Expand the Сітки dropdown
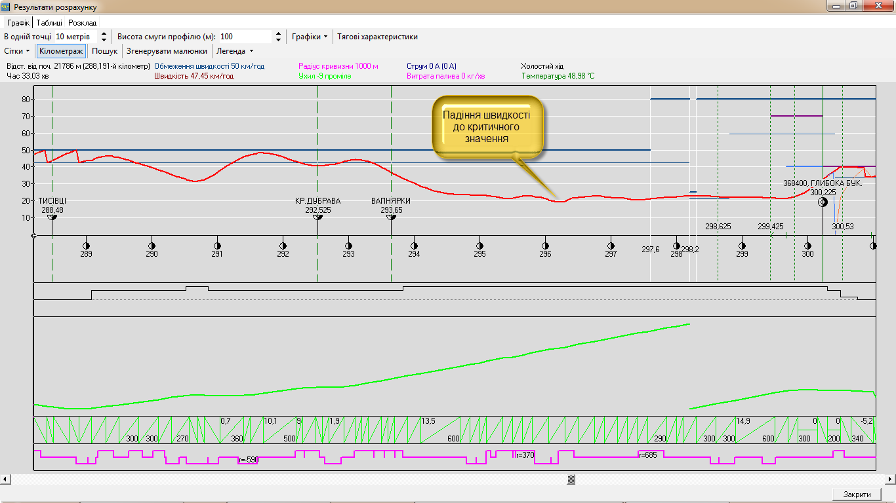Image resolution: width=896 pixels, height=503 pixels. click(x=17, y=51)
